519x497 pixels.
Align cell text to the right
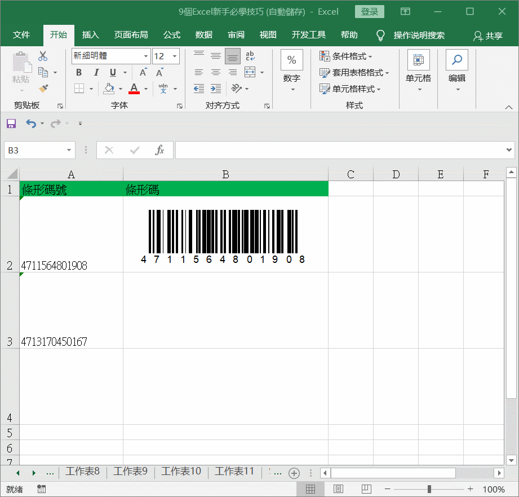pyautogui.click(x=233, y=72)
